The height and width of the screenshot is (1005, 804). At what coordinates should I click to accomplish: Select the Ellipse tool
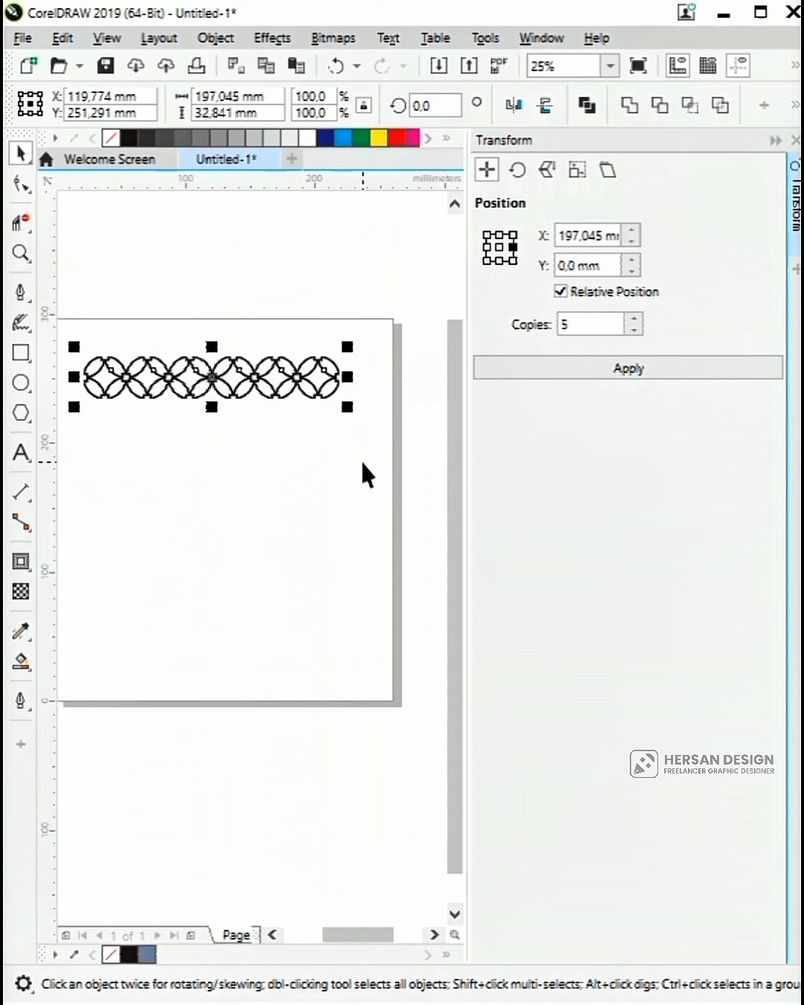pyautogui.click(x=21, y=383)
